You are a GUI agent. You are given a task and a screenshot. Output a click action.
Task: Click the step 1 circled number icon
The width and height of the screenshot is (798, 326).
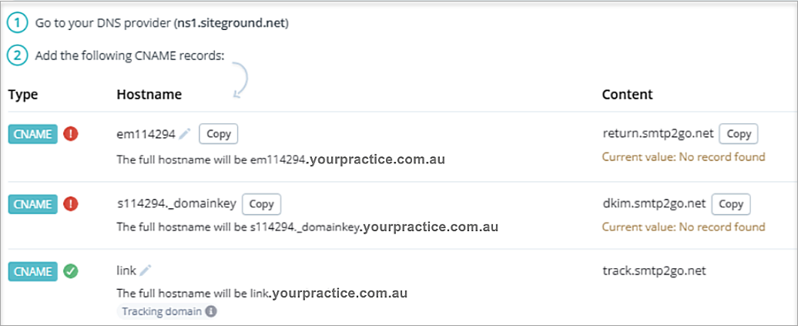coord(17,24)
